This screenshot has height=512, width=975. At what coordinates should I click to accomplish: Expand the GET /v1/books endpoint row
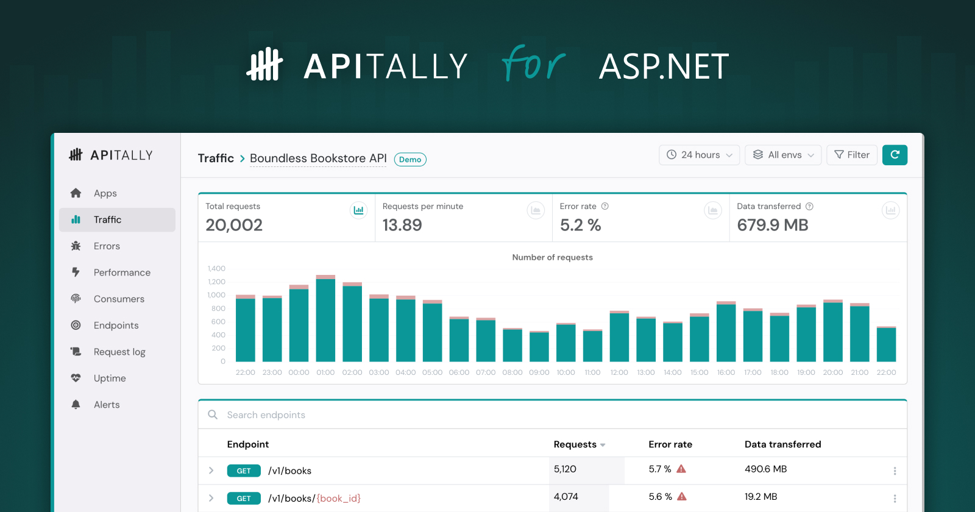[x=211, y=471]
